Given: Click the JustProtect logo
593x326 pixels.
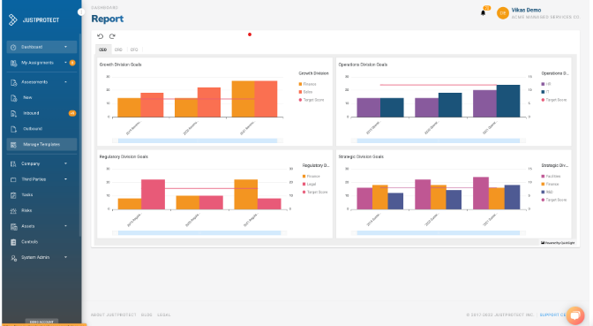Looking at the screenshot, I should [34, 19].
